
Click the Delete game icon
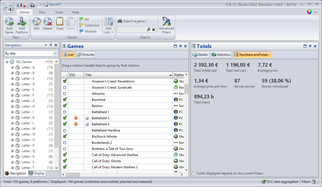(x=48, y=22)
